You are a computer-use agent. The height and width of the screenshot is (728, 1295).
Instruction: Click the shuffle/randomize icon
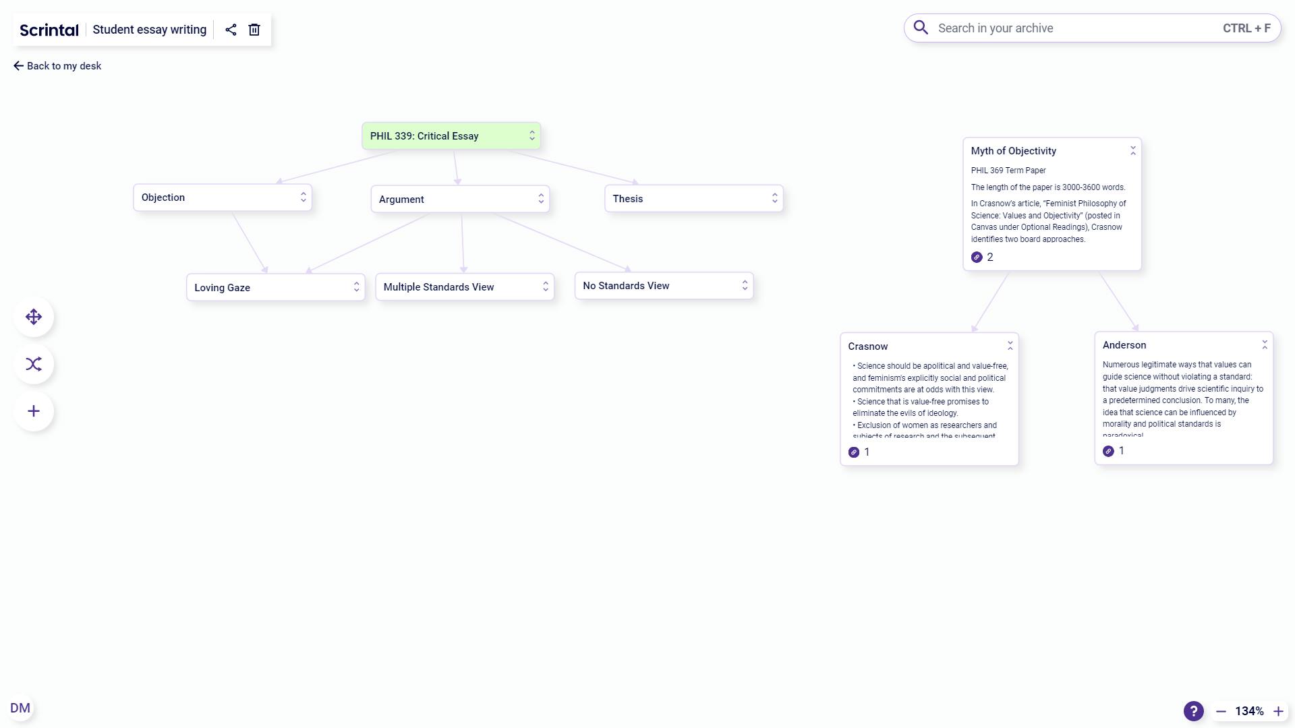(34, 365)
